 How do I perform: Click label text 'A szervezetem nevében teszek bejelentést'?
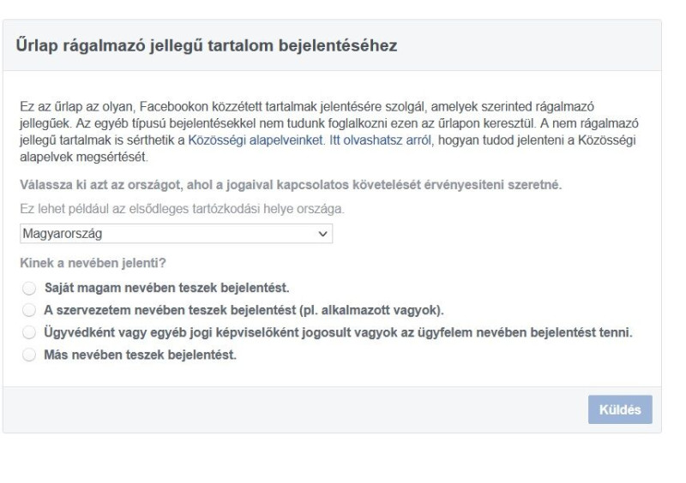[x=170, y=310]
